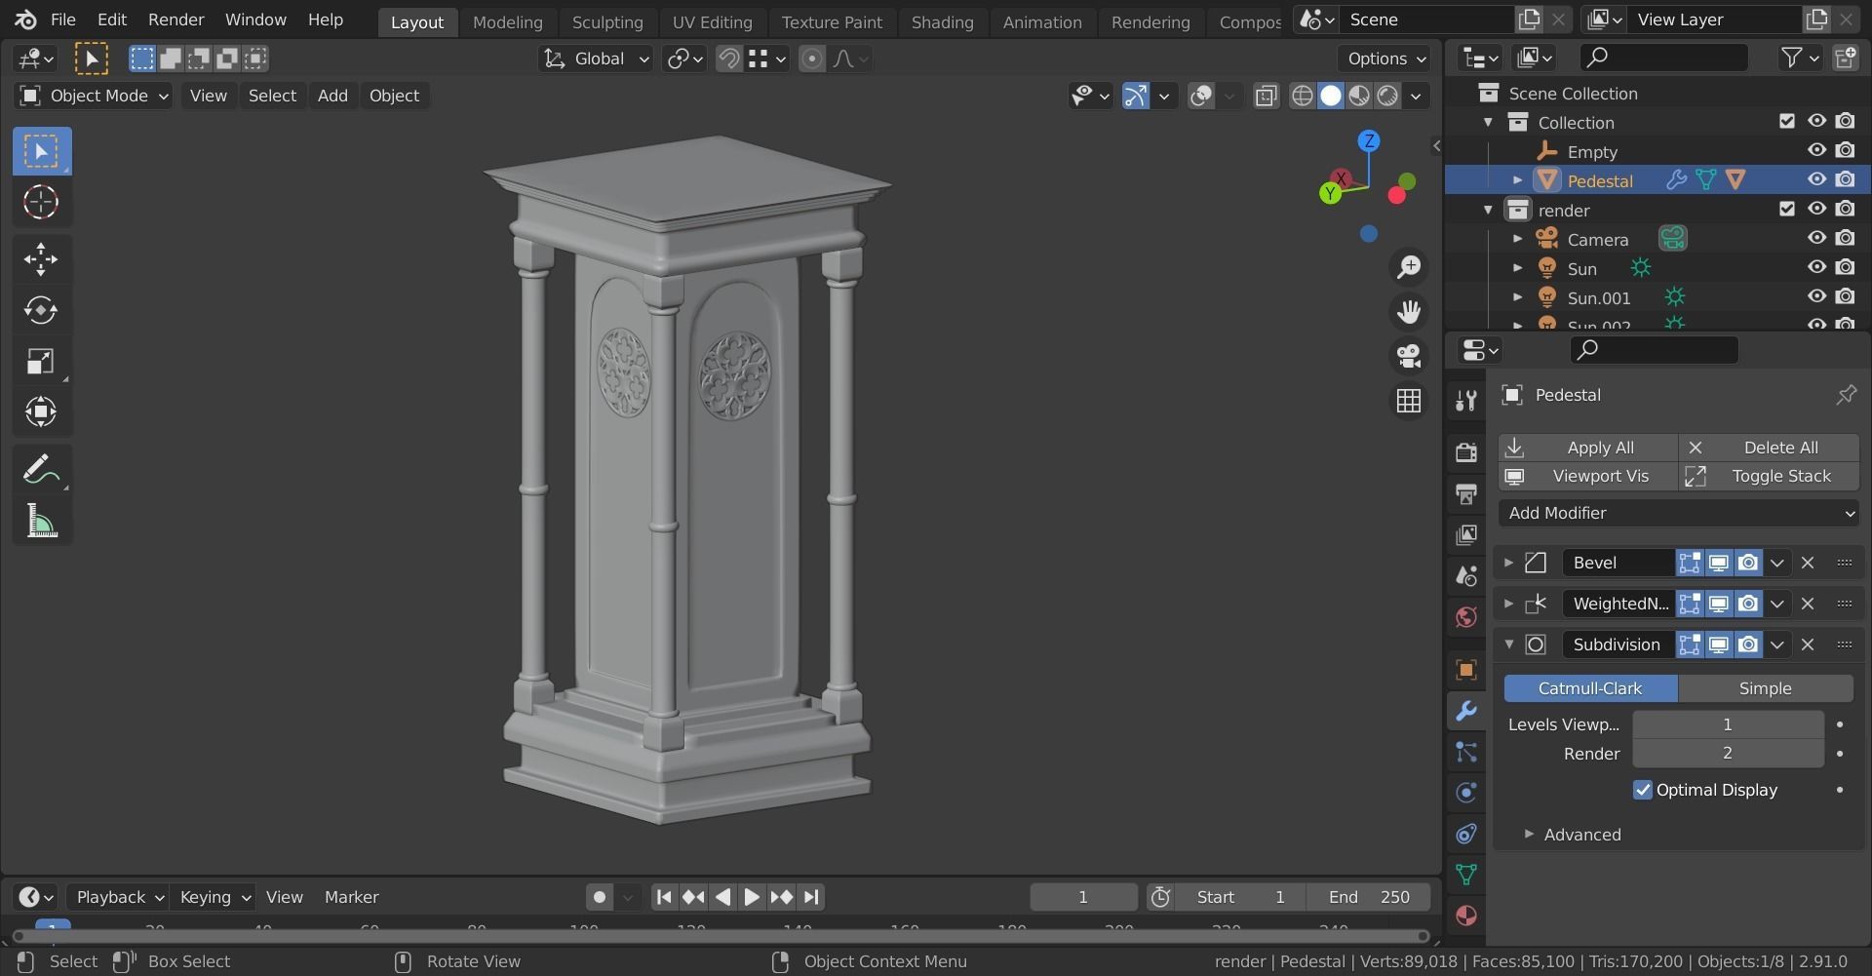Screen dimensions: 1872x976
Task: Switch to the Modeling workspace
Action: 508,21
